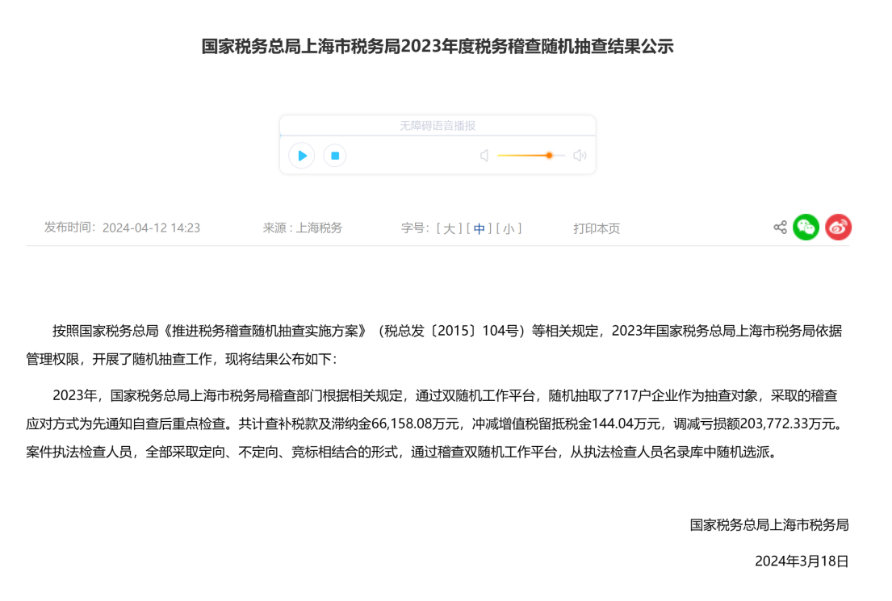The width and height of the screenshot is (892, 601).
Task: Click the date 2024年3月18日
Action: pos(802,561)
